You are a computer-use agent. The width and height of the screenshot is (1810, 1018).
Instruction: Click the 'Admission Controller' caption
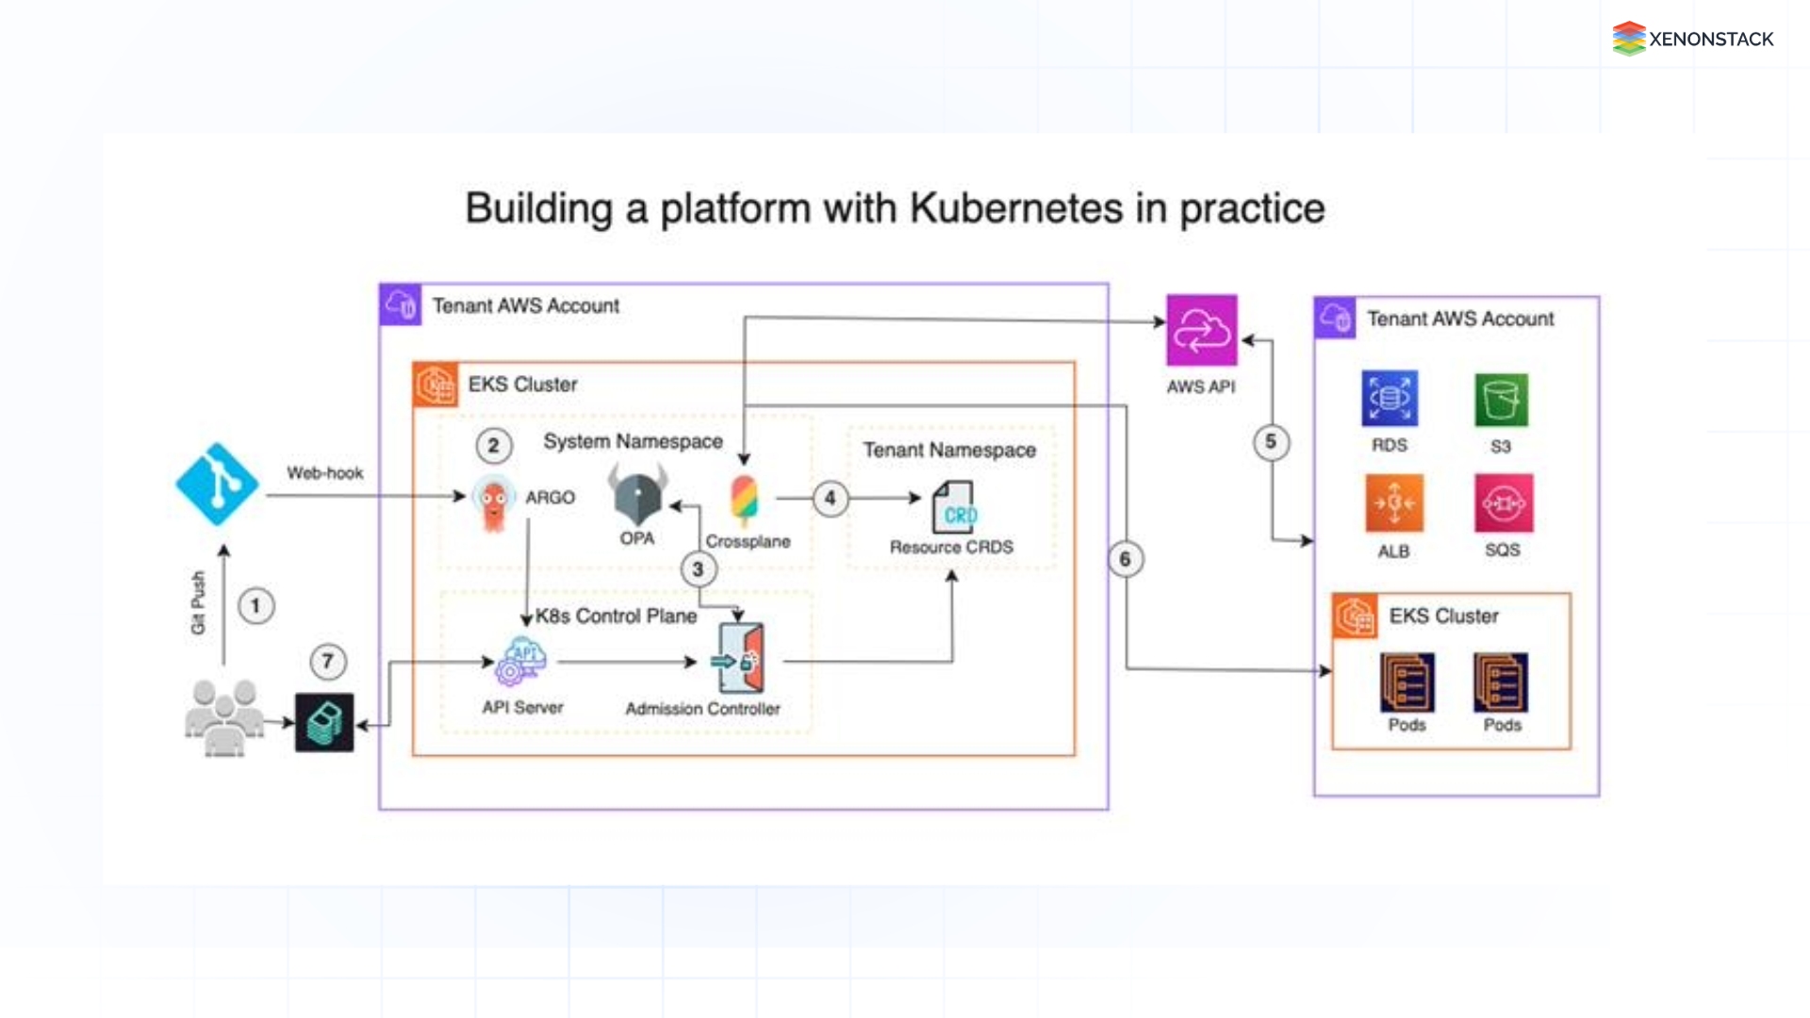[x=702, y=709]
